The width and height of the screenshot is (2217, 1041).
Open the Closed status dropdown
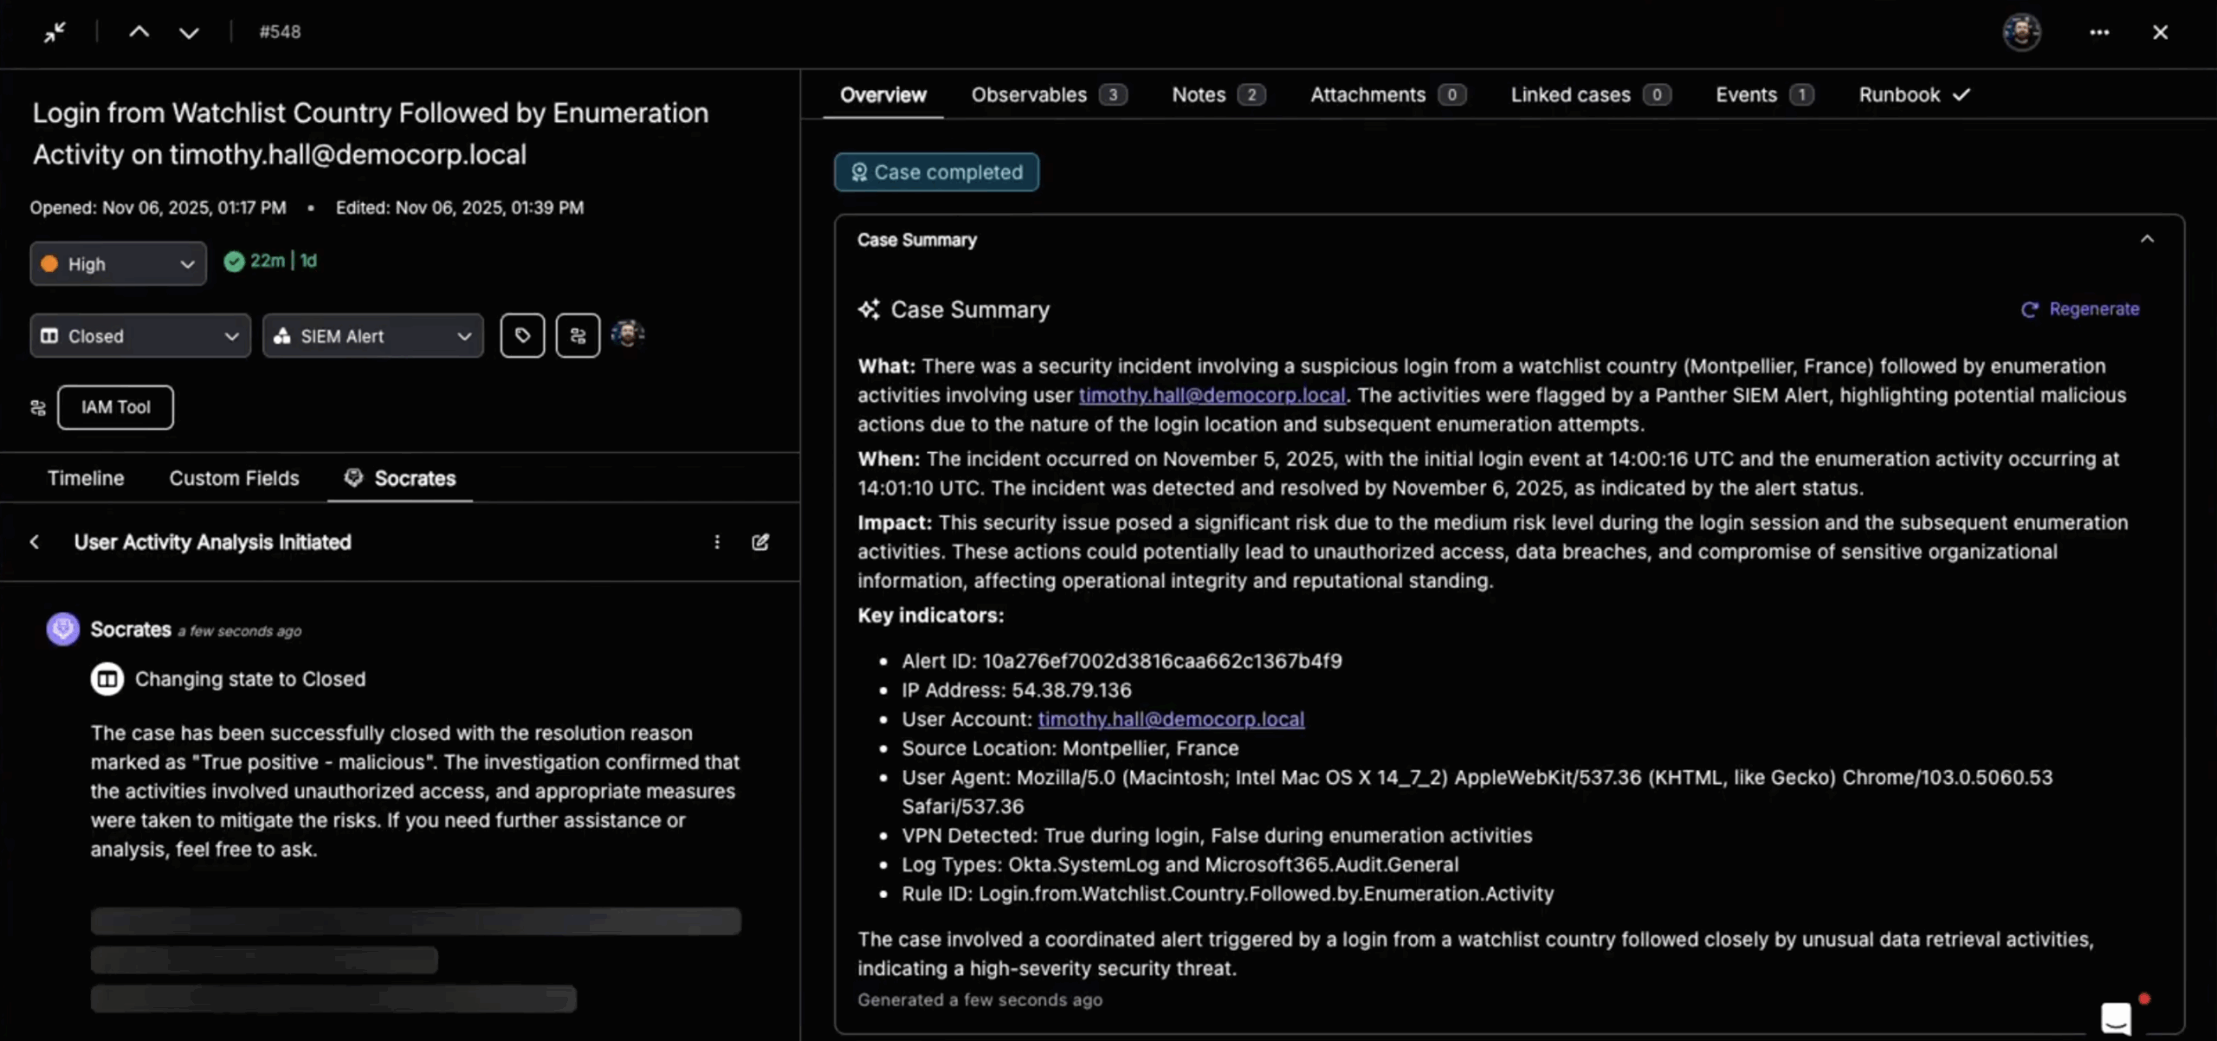click(139, 335)
